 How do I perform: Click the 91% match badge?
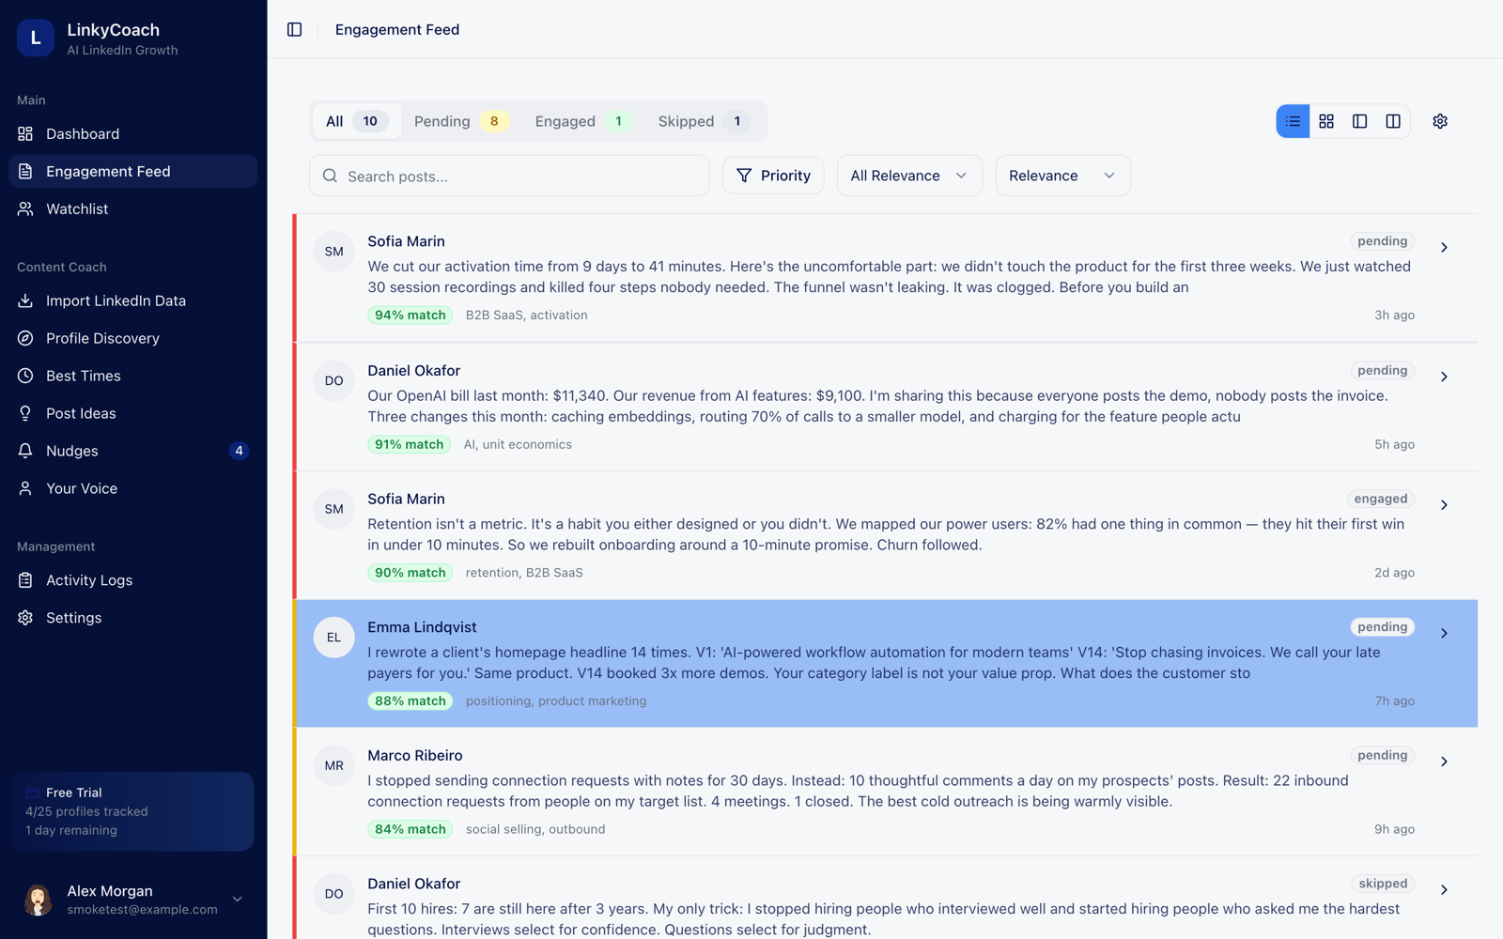coord(409,444)
